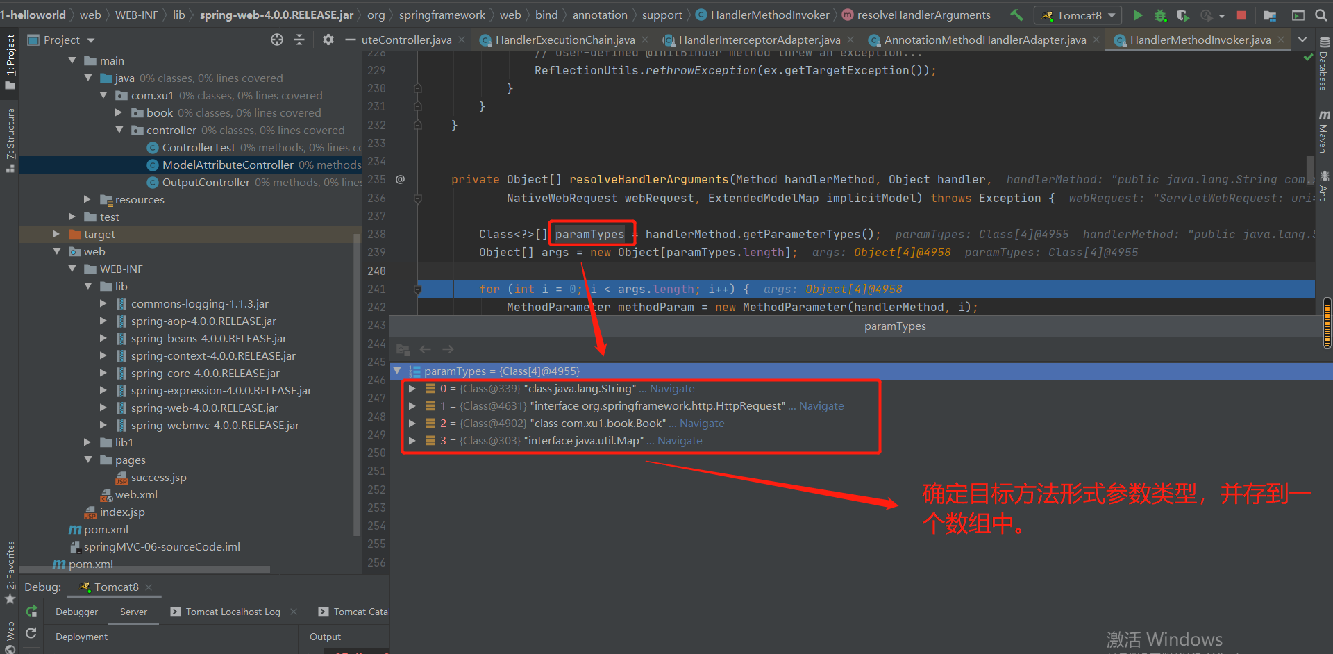Navigate to com.xu1.book.Book class link
Screen dimensions: 1333x654
coord(702,423)
